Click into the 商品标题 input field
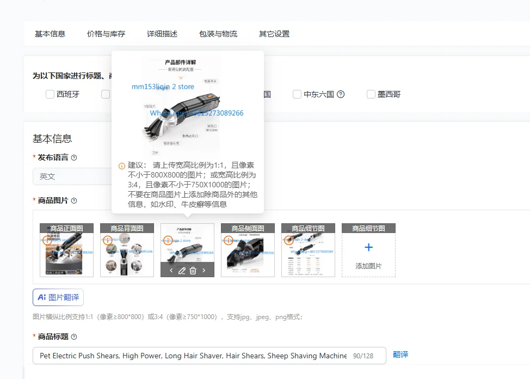Image resolution: width=530 pixels, height=379 pixels. pos(209,356)
